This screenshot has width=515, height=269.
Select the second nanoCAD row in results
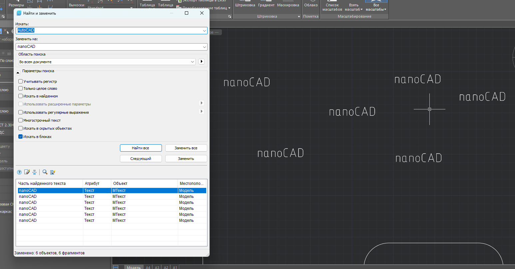click(x=112, y=197)
